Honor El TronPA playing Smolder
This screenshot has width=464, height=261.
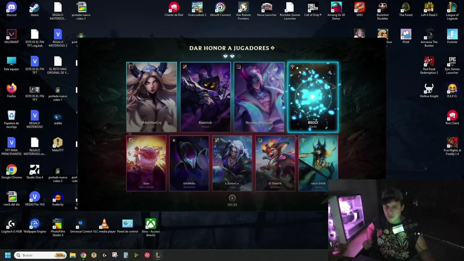click(x=275, y=163)
